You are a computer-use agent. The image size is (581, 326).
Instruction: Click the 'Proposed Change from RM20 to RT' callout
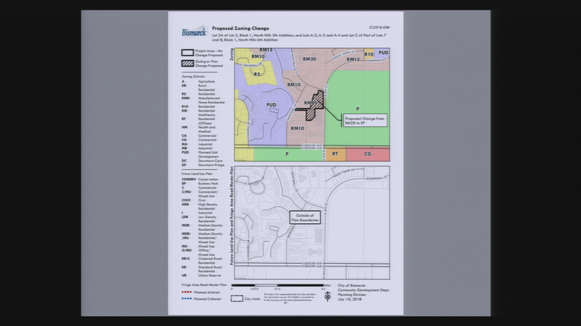pos(365,120)
